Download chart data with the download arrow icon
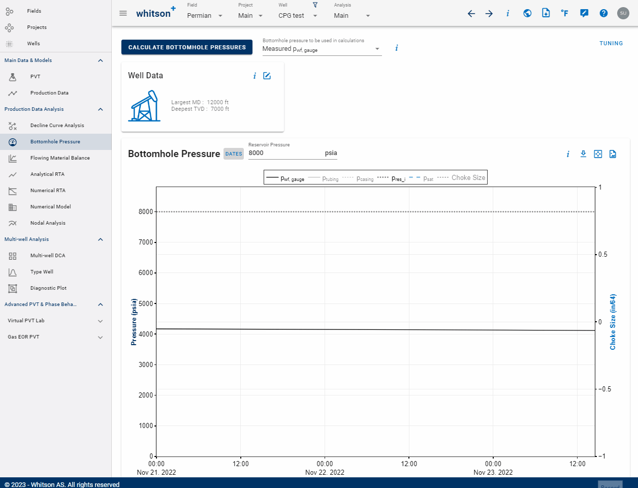The image size is (638, 488). click(x=583, y=154)
